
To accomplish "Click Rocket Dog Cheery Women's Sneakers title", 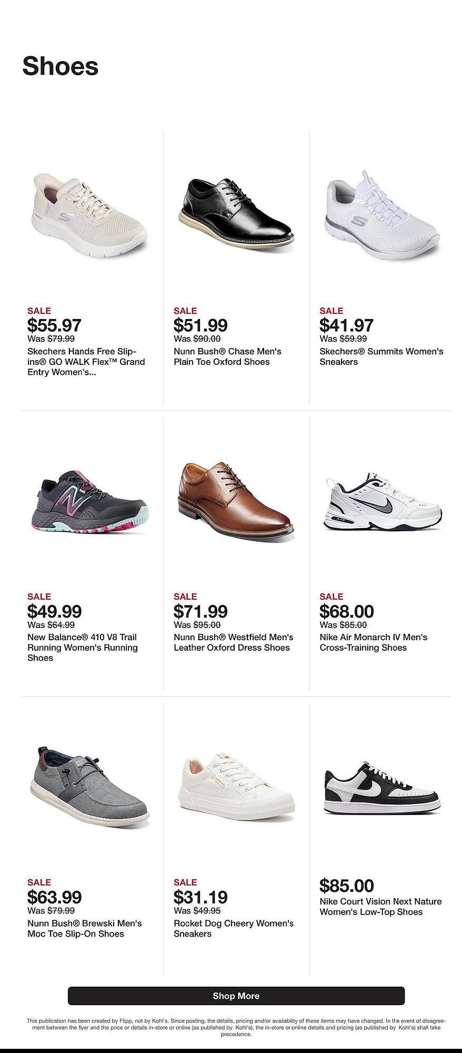I will click(233, 928).
